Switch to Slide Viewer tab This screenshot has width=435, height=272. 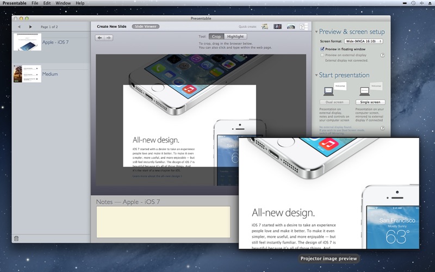[145, 26]
